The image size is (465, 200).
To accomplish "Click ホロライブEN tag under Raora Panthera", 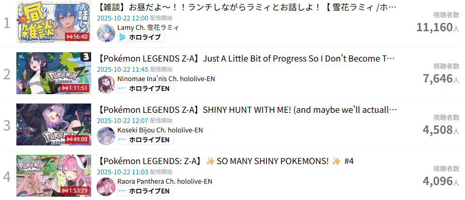I will point(146,191).
